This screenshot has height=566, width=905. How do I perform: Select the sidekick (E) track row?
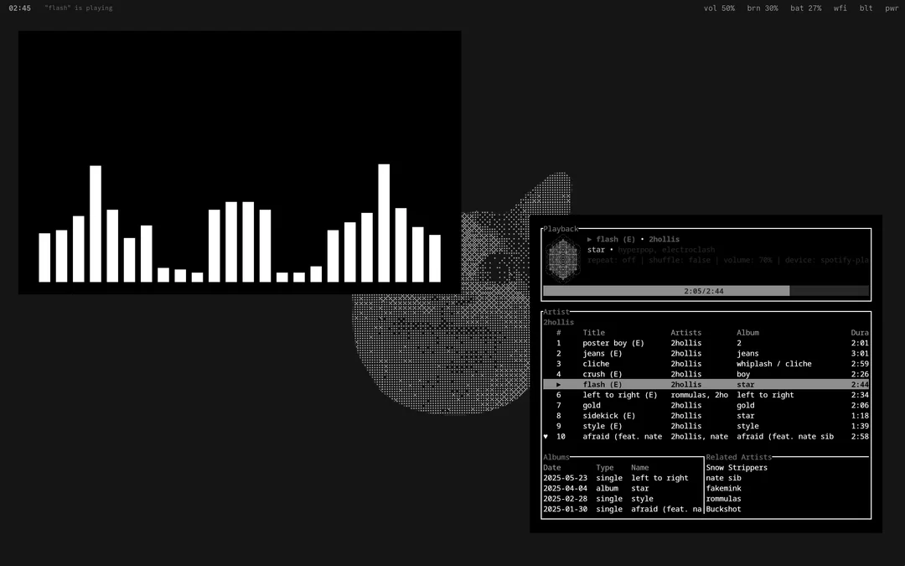(x=608, y=415)
